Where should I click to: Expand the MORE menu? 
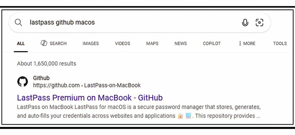pyautogui.click(x=247, y=43)
